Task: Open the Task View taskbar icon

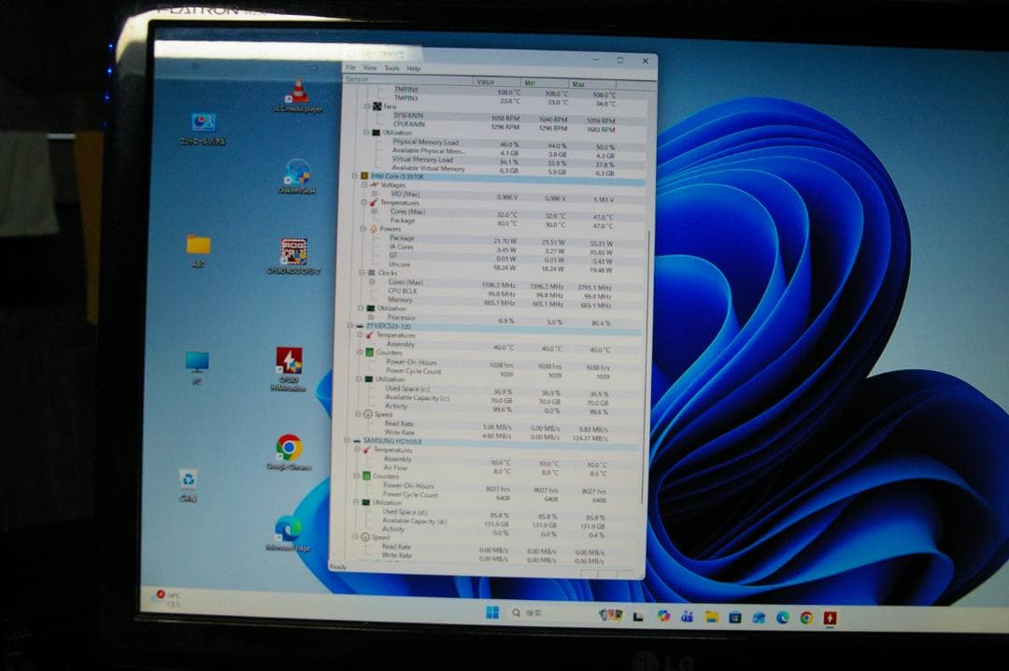Action: click(x=638, y=617)
